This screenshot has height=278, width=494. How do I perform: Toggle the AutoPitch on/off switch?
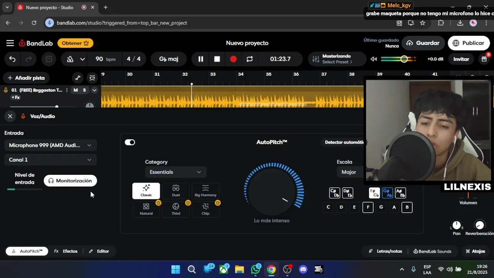pos(130,142)
